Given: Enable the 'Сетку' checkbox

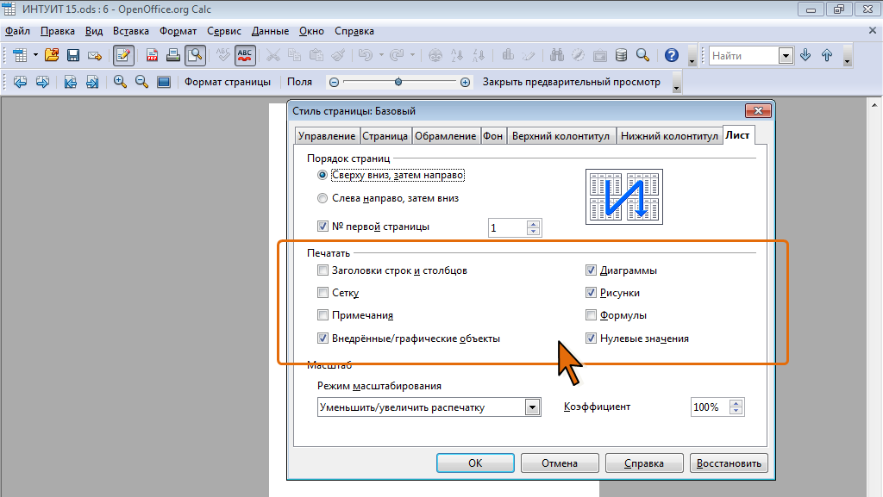Looking at the screenshot, I should point(323,293).
